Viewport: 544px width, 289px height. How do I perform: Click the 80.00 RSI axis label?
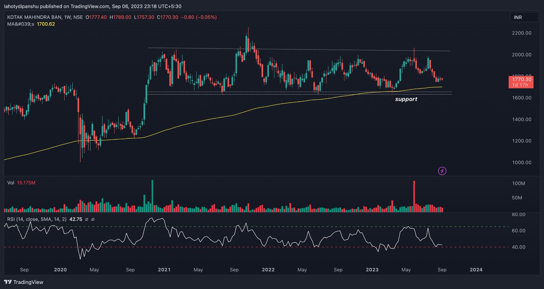pos(519,214)
